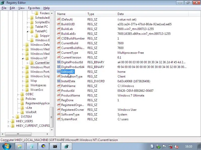
Task: Click the HKEY_USERS folder icon
Action: (13, 121)
